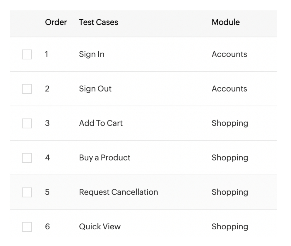Click the Order column header

(x=56, y=22)
